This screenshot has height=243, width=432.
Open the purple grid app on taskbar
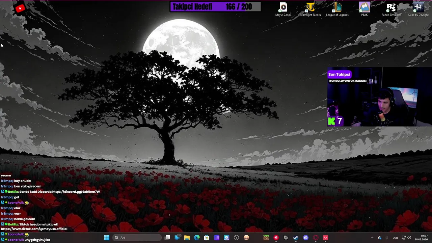coord(217,238)
